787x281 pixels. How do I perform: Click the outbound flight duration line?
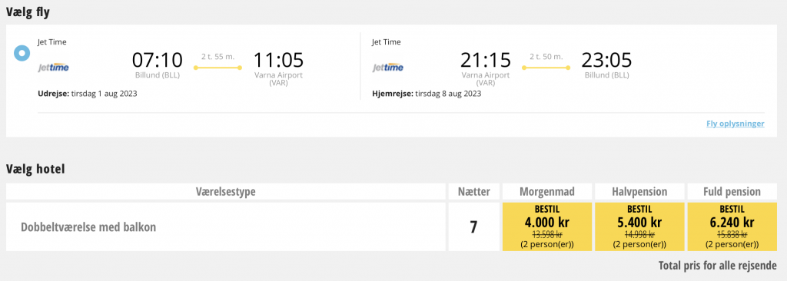click(x=218, y=68)
